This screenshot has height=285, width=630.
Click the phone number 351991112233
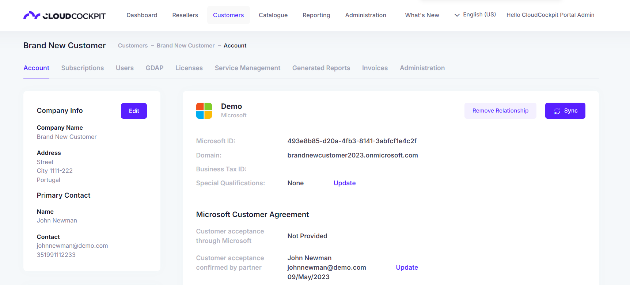[x=56, y=255]
